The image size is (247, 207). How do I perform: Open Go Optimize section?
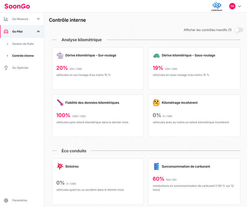click(x=20, y=68)
